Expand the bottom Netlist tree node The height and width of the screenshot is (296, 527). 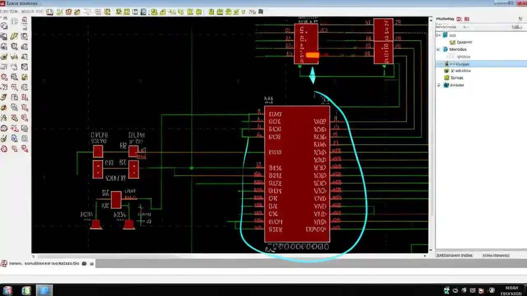[438, 85]
